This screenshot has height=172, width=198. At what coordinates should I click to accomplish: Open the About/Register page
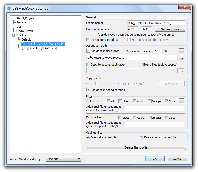tap(26, 18)
